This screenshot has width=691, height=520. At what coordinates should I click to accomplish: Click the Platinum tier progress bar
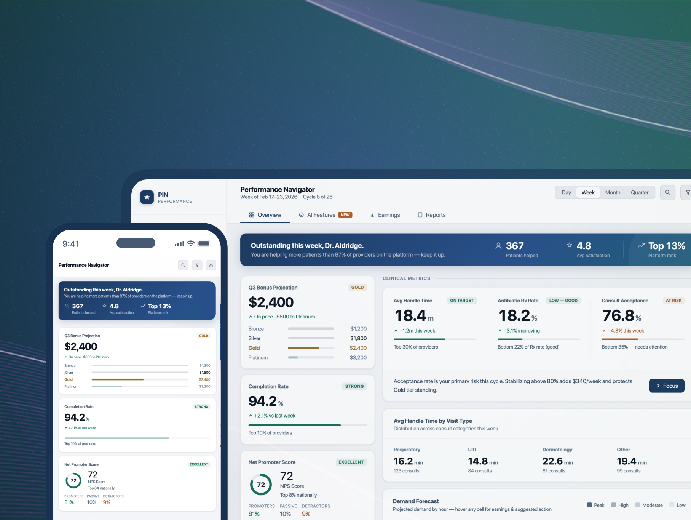click(311, 357)
